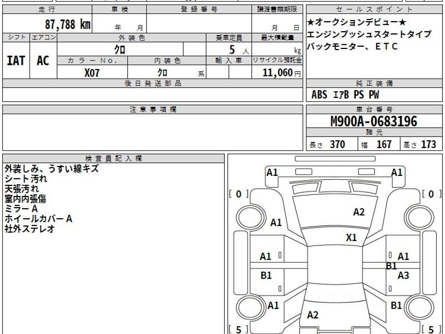Click the AC air-conditioner value
445x334 pixels.
(43, 60)
